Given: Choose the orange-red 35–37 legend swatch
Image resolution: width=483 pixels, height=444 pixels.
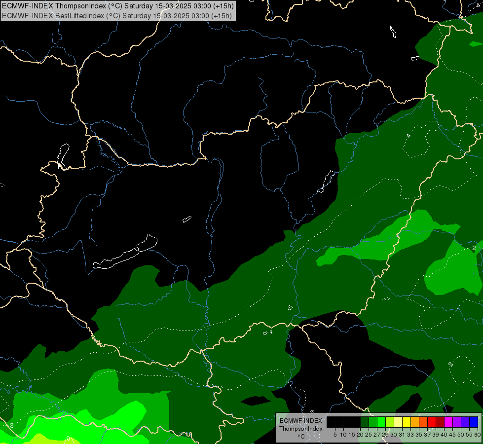Looking at the screenshot, I should (423, 422).
